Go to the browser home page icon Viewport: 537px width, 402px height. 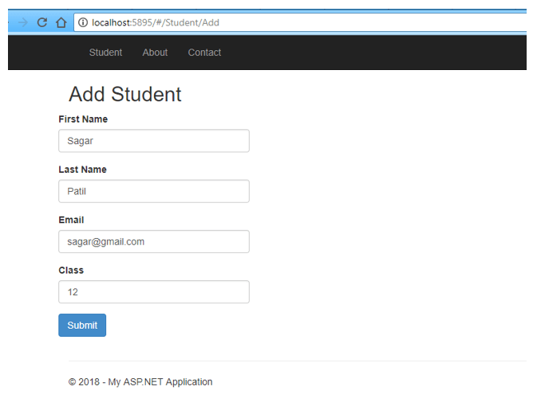(x=61, y=22)
